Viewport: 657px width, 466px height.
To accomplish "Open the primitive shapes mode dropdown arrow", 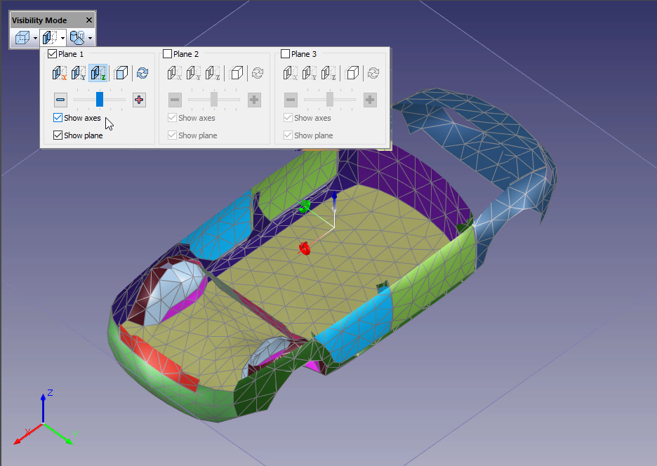I will pos(90,38).
